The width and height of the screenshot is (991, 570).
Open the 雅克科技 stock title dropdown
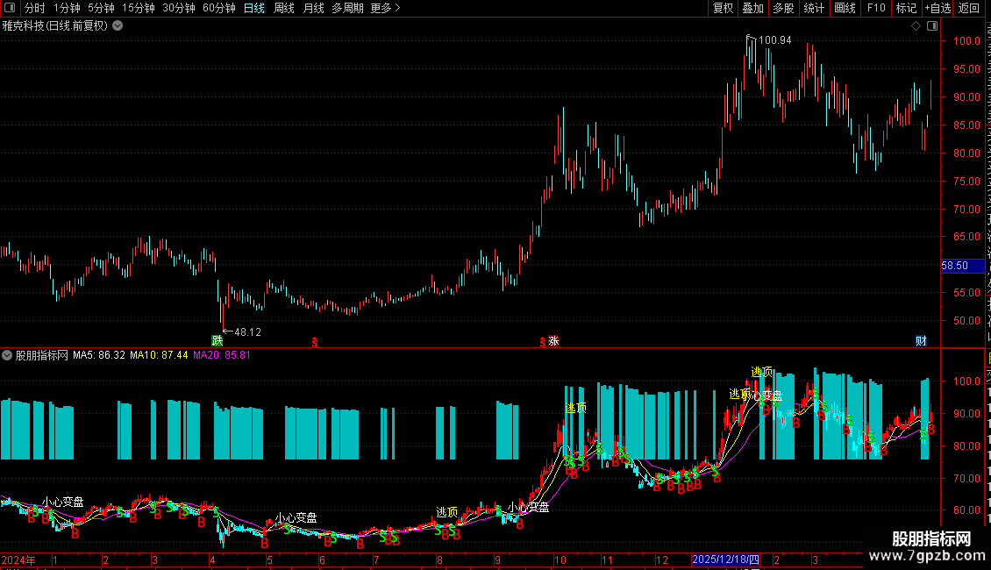pyautogui.click(x=118, y=26)
